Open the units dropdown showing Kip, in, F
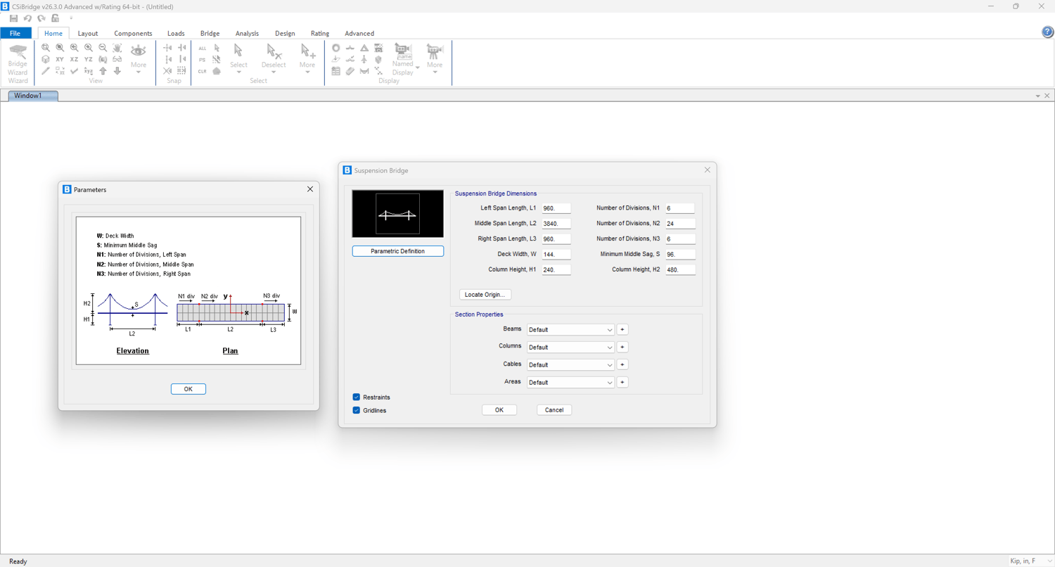This screenshot has height=567, width=1055. coord(1030,561)
